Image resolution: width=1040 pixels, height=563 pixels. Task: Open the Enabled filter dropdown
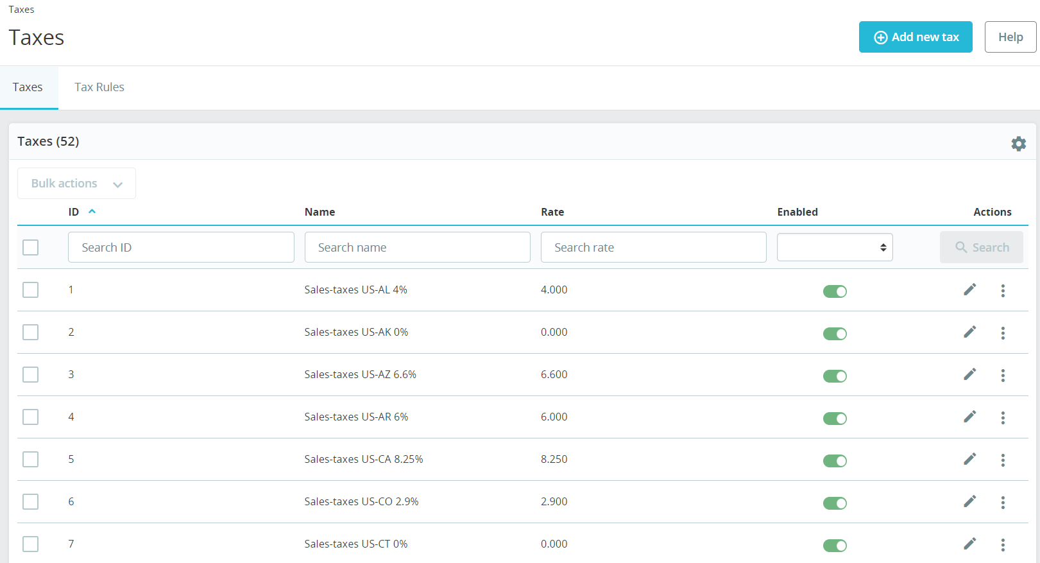click(x=835, y=247)
